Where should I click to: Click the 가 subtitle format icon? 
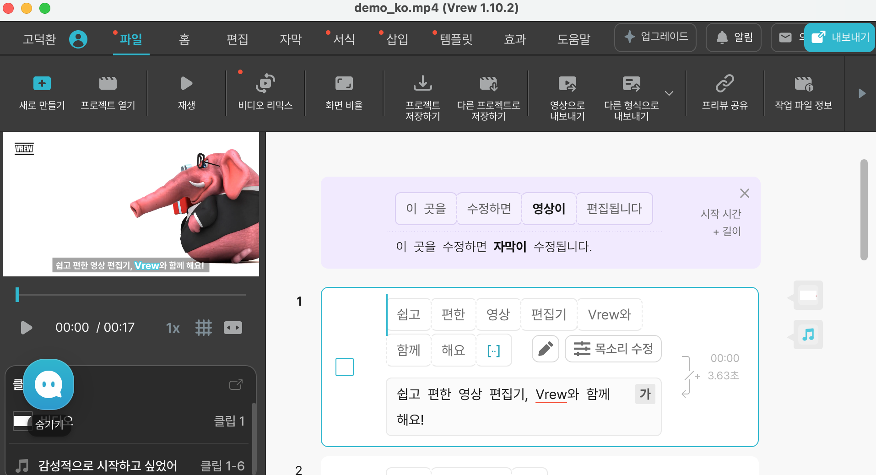coord(645,394)
